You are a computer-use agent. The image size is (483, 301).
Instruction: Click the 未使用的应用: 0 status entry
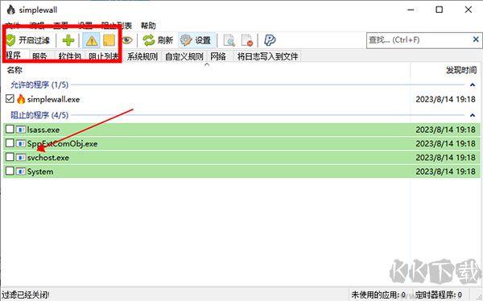click(378, 295)
